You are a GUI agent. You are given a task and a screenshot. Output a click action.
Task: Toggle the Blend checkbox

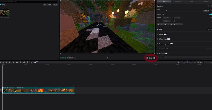[157, 29]
